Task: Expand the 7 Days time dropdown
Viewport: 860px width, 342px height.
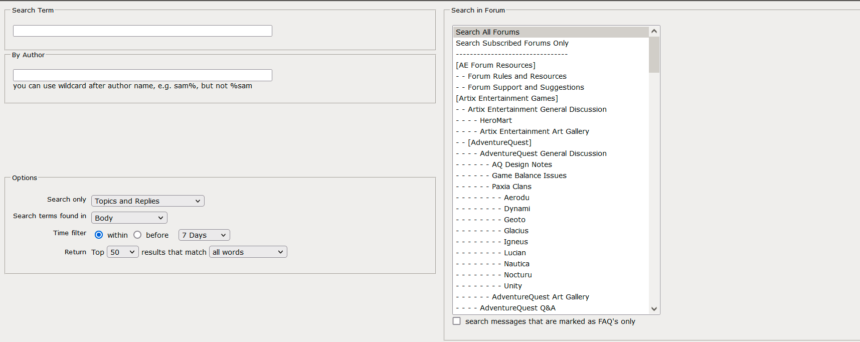Action: (x=204, y=235)
